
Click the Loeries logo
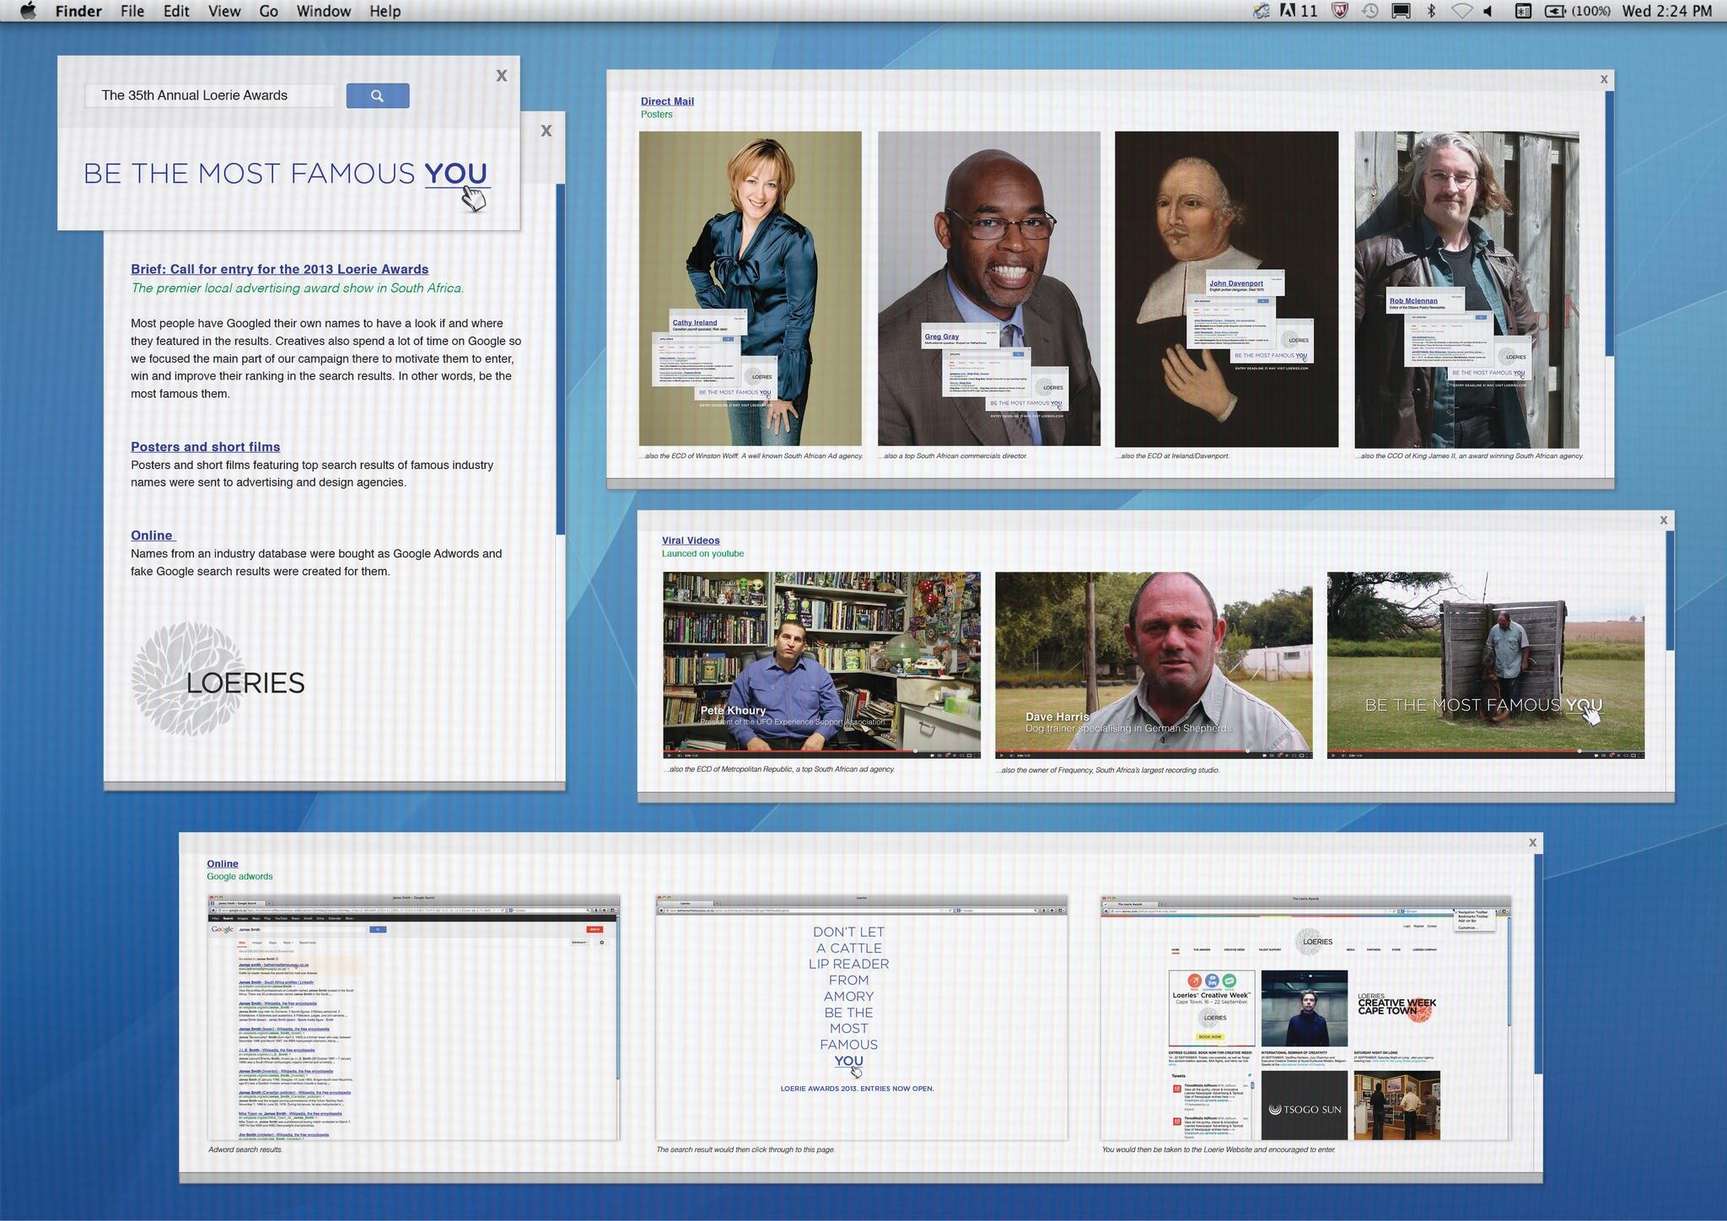[218, 680]
